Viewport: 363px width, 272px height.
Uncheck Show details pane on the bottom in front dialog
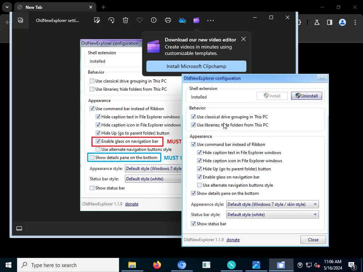click(x=193, y=193)
